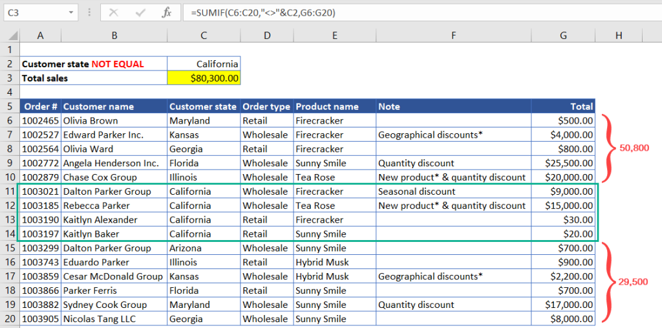Click the Insert Function fx icon
The width and height of the screenshot is (662, 328).
coord(167,13)
